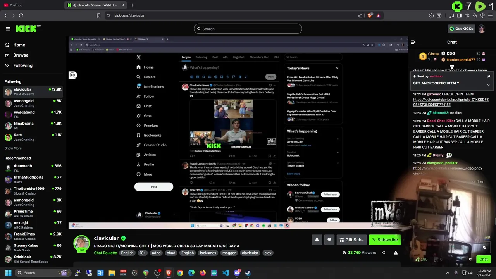
Task: Open dtanmanb recommended channel
Action: tap(33, 168)
